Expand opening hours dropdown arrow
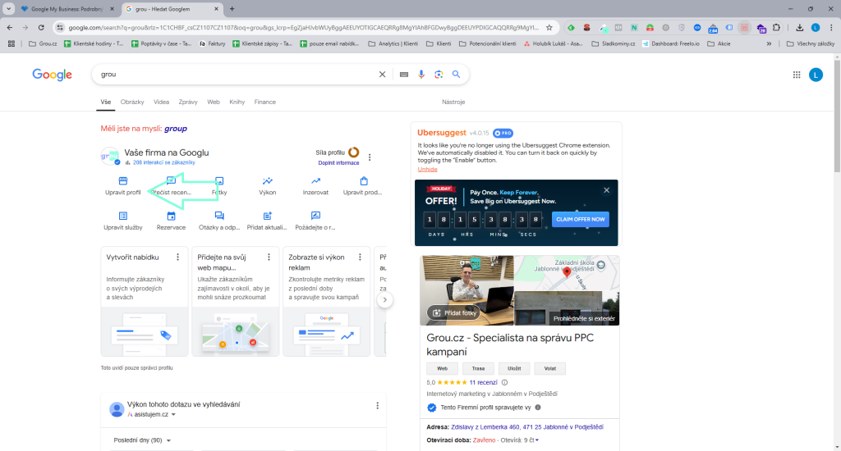Image resolution: width=841 pixels, height=451 pixels. (537, 440)
